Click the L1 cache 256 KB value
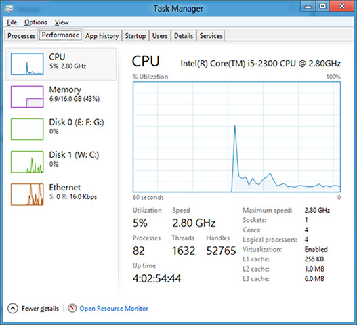The width and height of the screenshot is (357, 325). 314,259
